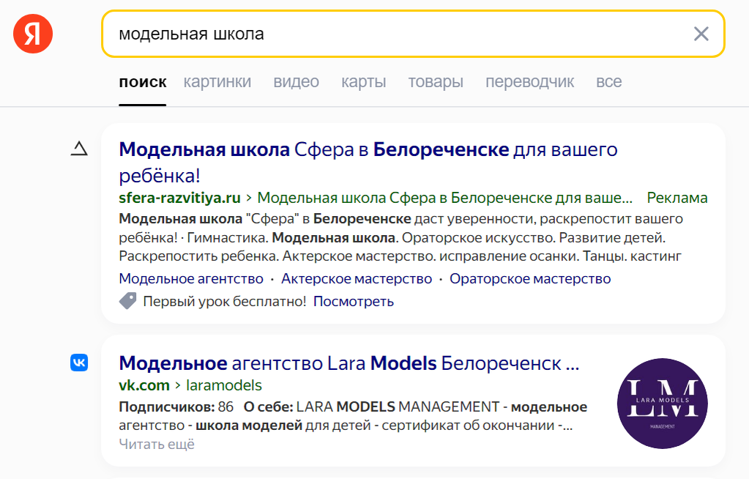The width and height of the screenshot is (749, 479).
Task: Visit sfera-razvitiya.ru domain link
Action: click(x=179, y=198)
